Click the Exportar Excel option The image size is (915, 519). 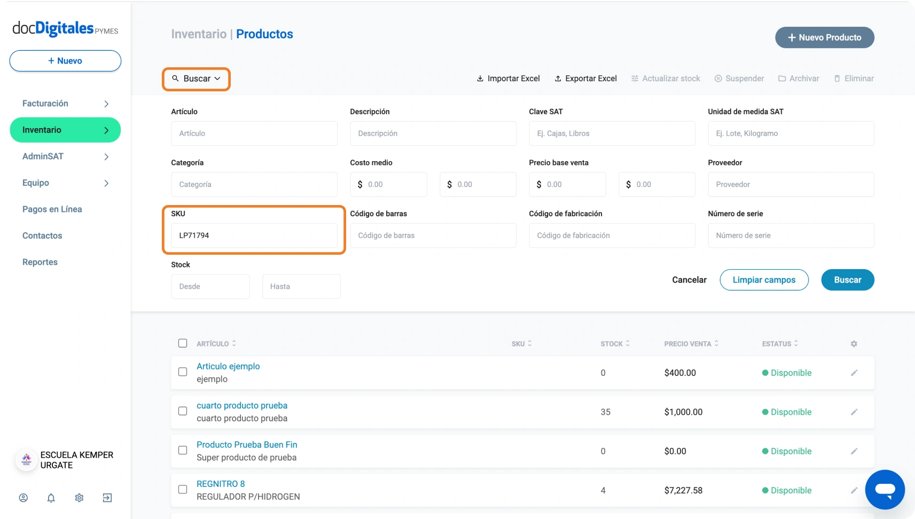point(585,78)
